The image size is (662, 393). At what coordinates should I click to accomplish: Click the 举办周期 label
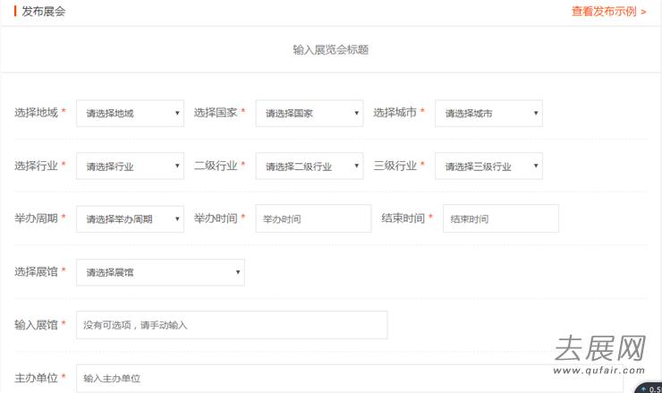pyautogui.click(x=36, y=218)
